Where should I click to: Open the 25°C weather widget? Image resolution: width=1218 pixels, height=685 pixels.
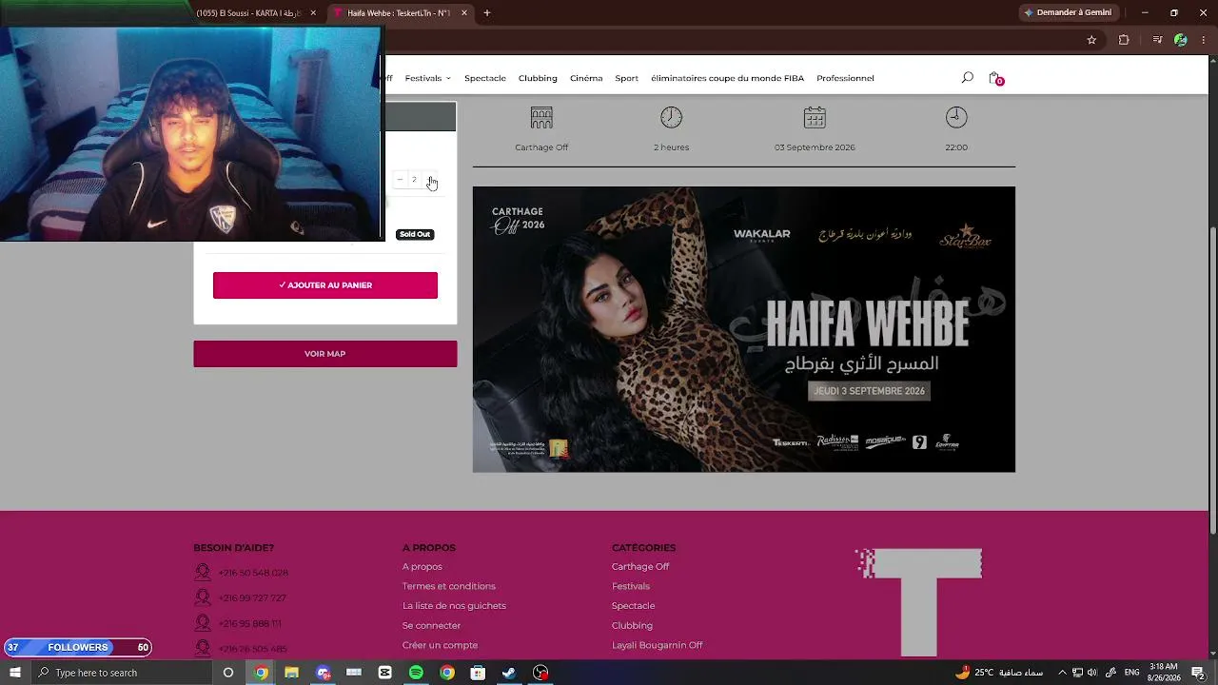[999, 673]
